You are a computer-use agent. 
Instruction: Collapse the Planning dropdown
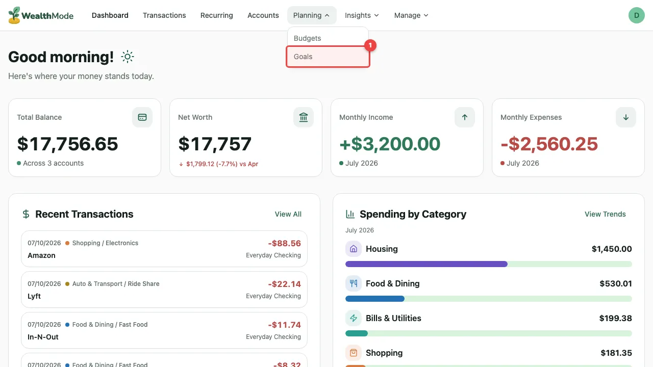pos(311,15)
